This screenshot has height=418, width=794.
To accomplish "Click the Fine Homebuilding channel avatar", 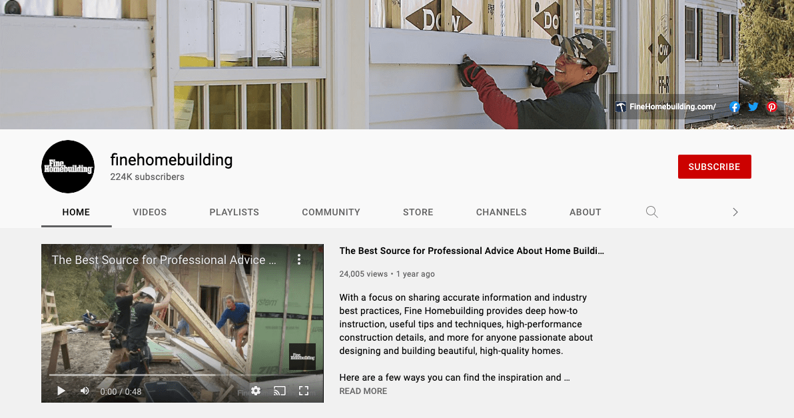I will coord(68,167).
